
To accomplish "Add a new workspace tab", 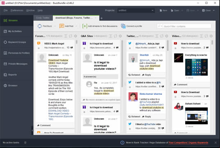I will (102, 18).
